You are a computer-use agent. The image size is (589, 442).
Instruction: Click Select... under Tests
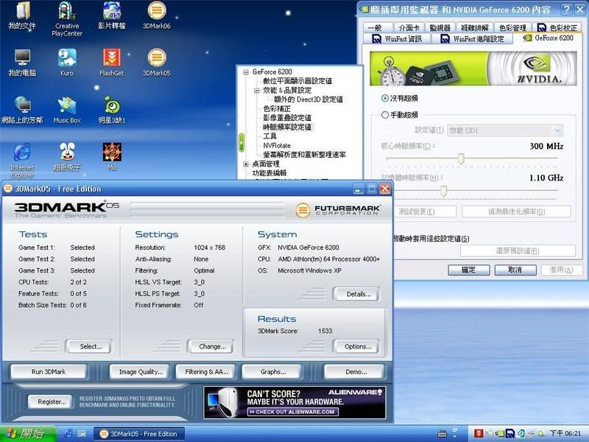91,346
